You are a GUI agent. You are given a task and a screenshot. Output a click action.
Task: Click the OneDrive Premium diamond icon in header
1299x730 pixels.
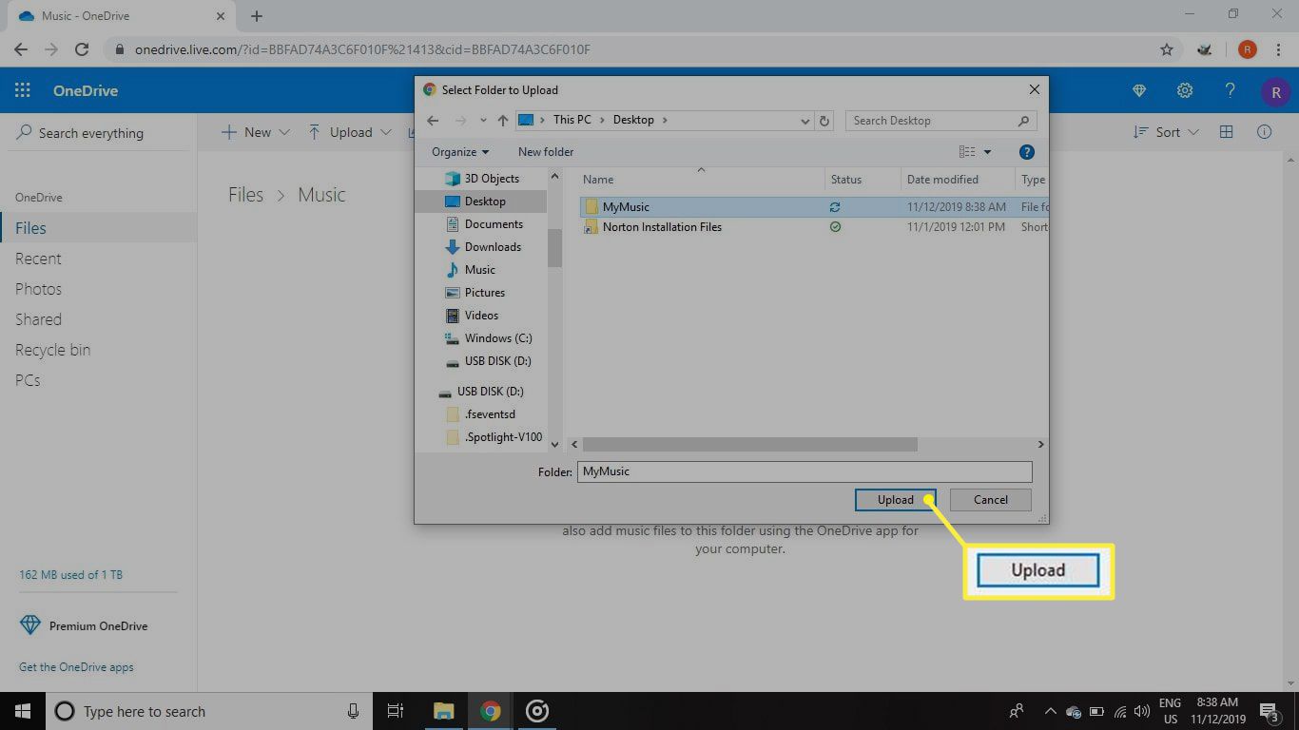tap(1139, 91)
